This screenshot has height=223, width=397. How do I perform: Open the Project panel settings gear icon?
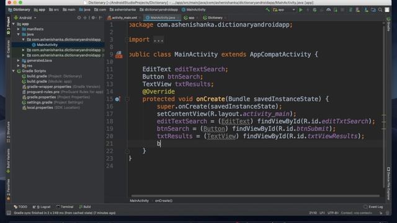pyautogui.click(x=94, y=18)
